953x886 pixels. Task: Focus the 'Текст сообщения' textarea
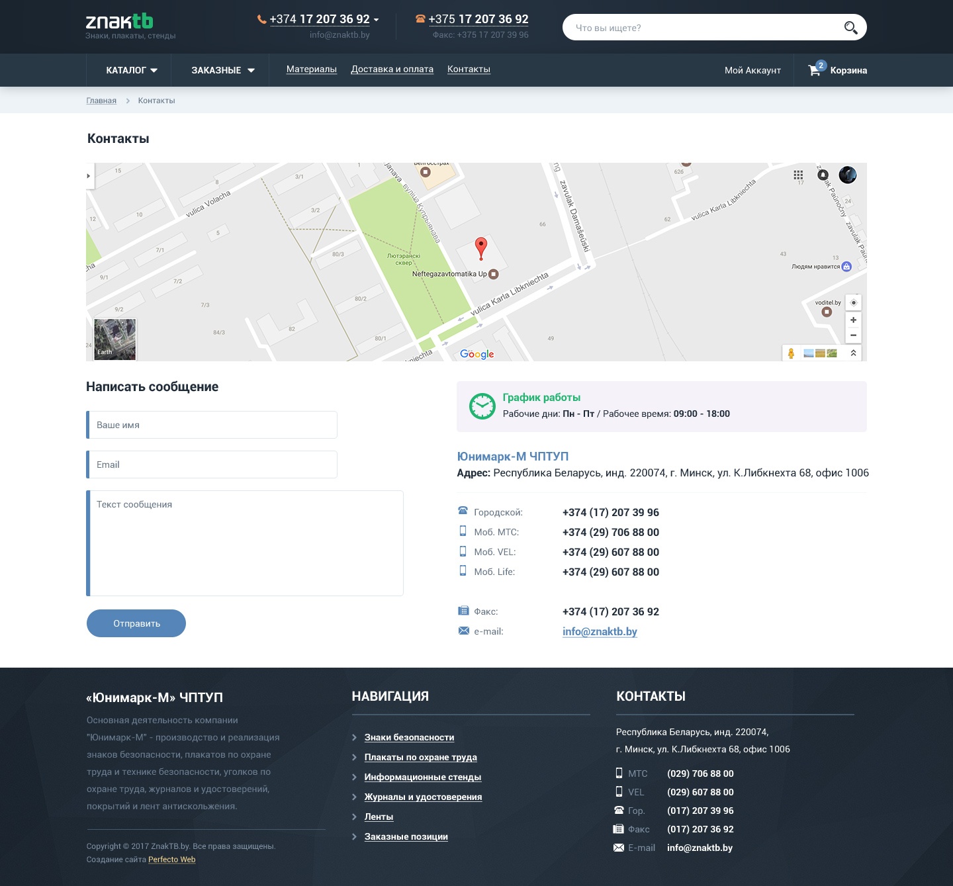click(x=245, y=543)
